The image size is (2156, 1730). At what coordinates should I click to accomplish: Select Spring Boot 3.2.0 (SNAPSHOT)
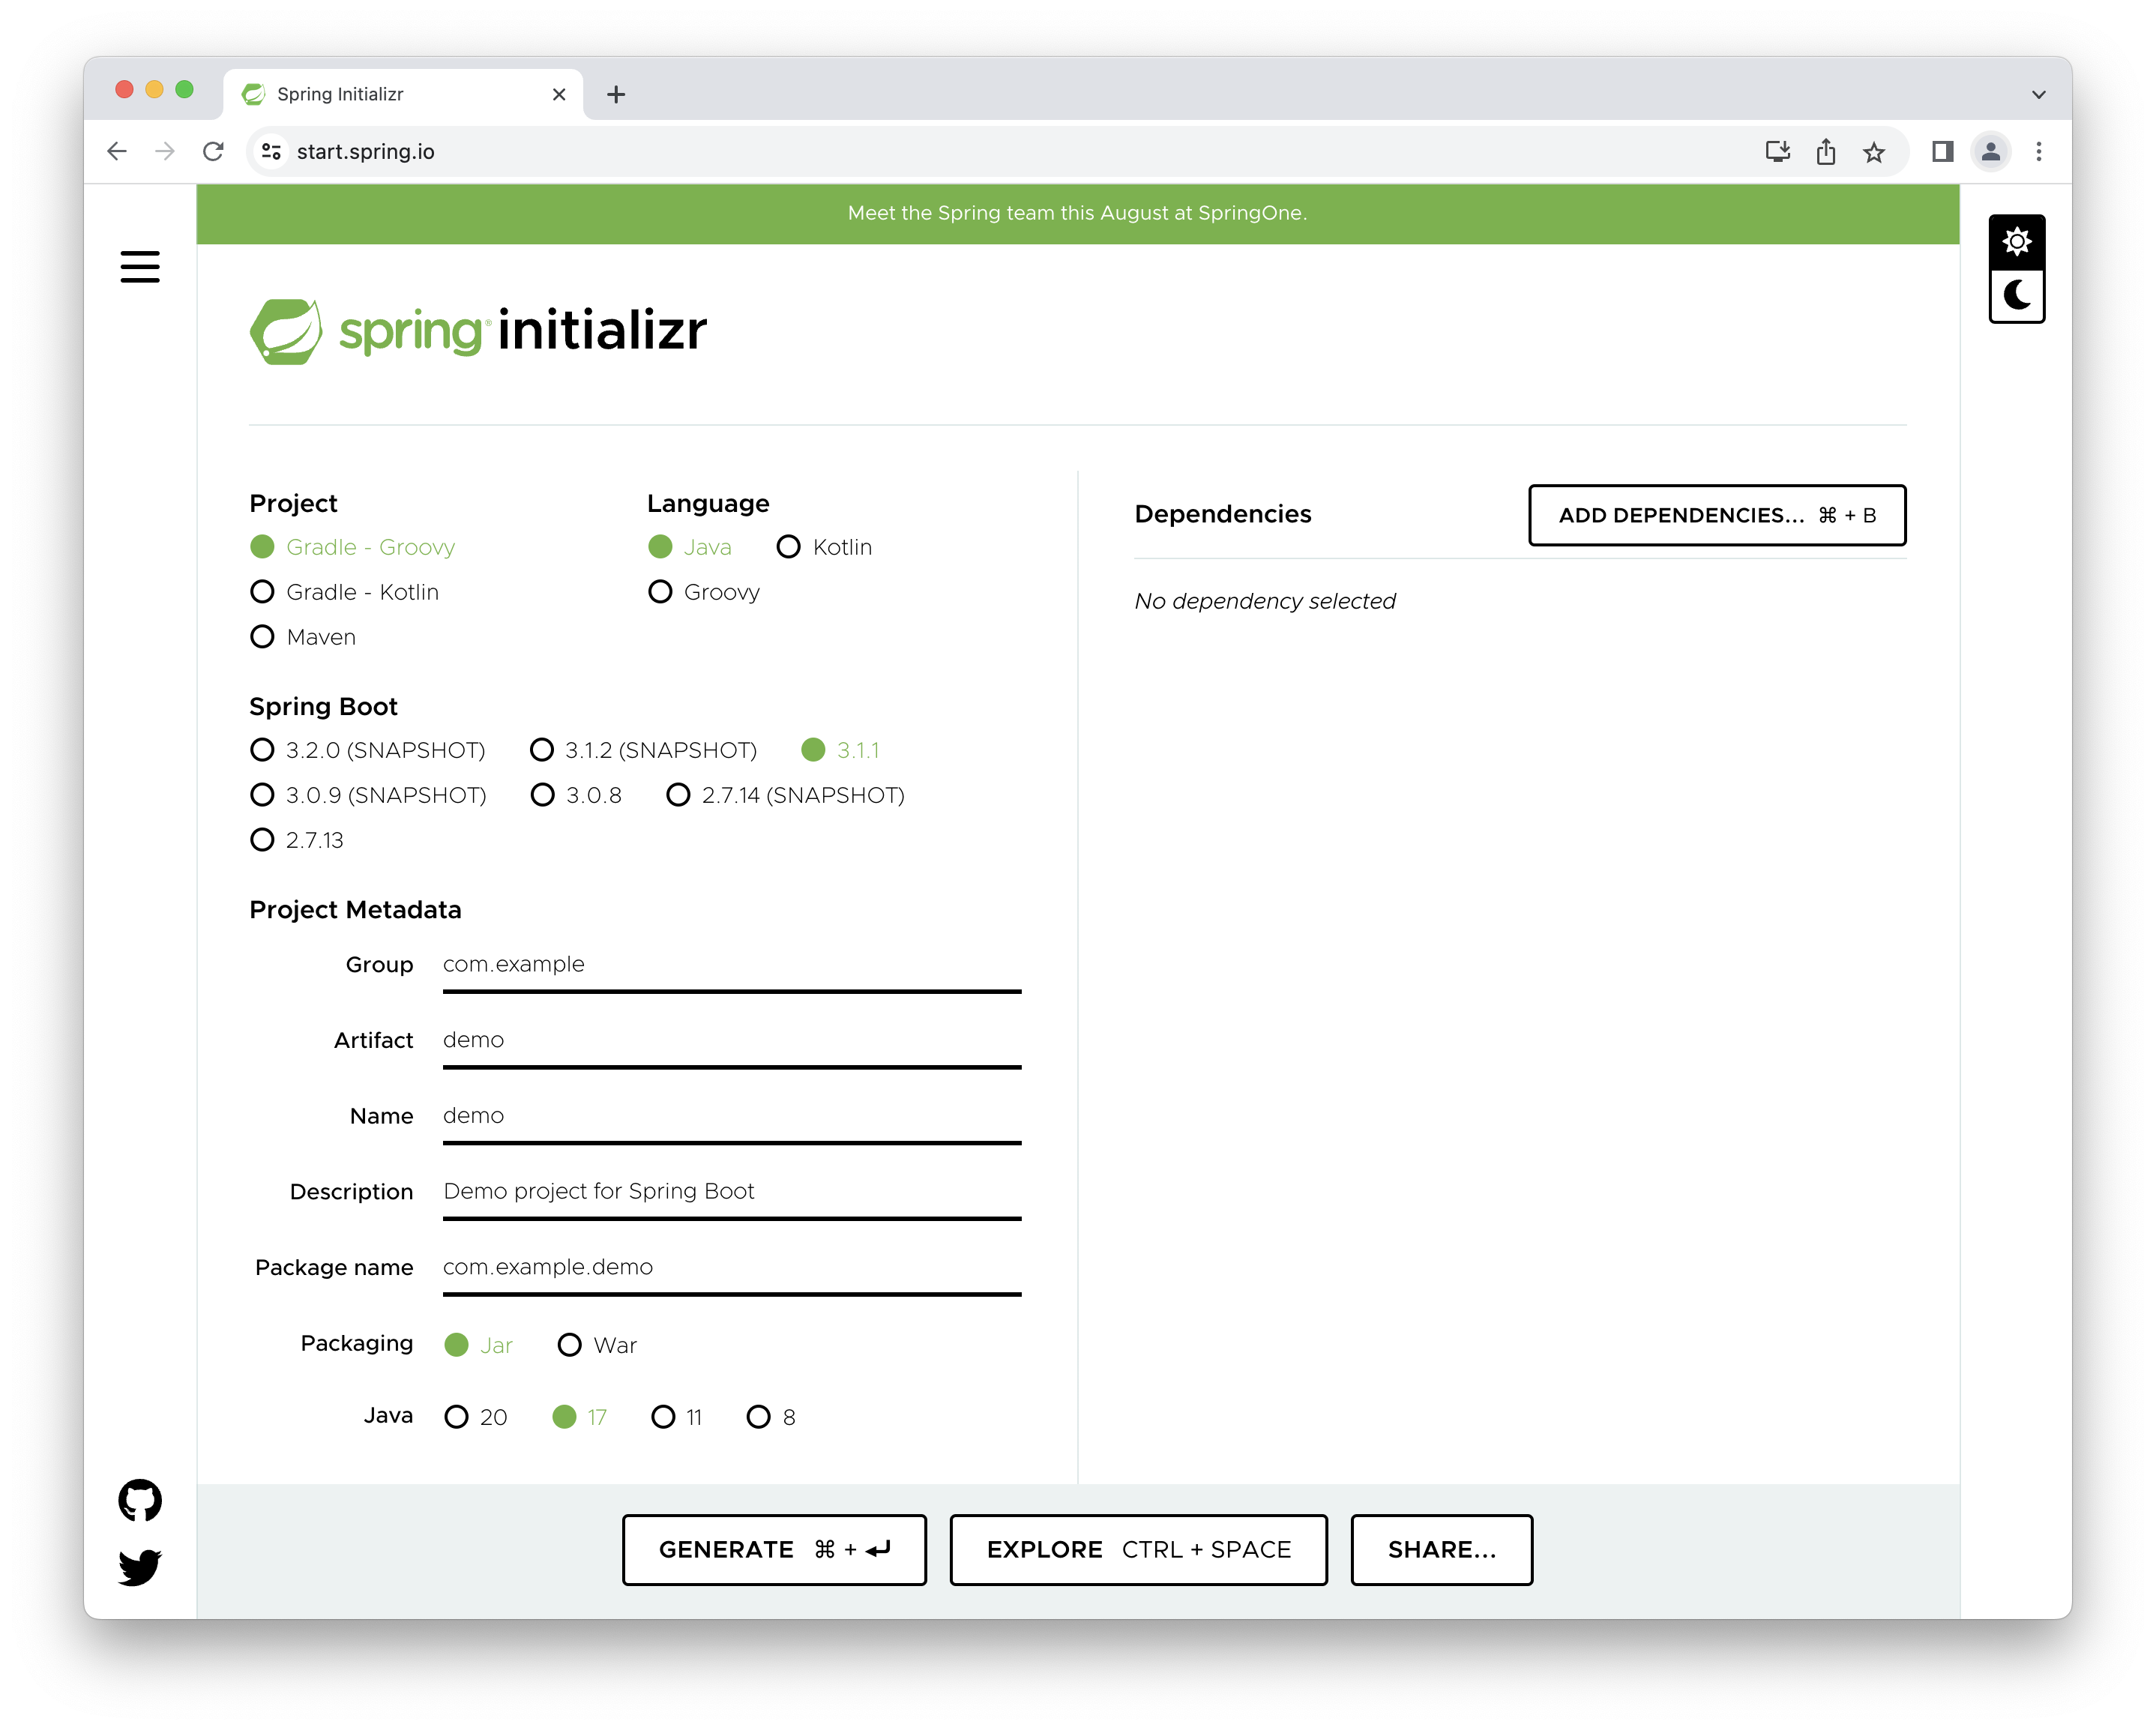(x=368, y=750)
